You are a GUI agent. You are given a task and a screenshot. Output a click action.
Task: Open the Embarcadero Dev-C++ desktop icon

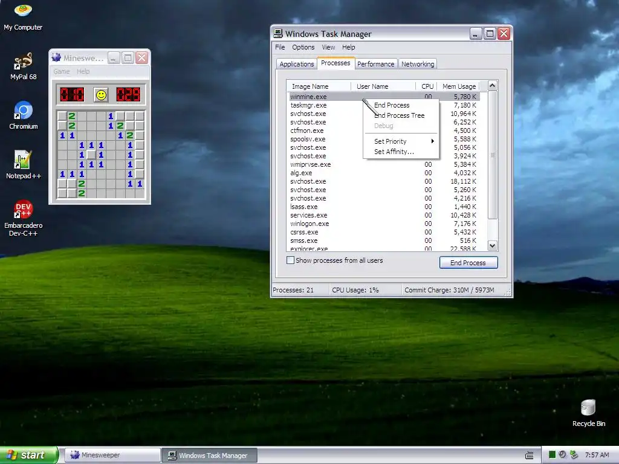click(24, 218)
